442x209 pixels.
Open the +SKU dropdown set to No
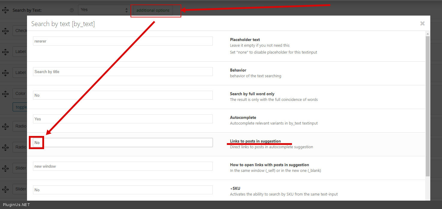pos(123,190)
